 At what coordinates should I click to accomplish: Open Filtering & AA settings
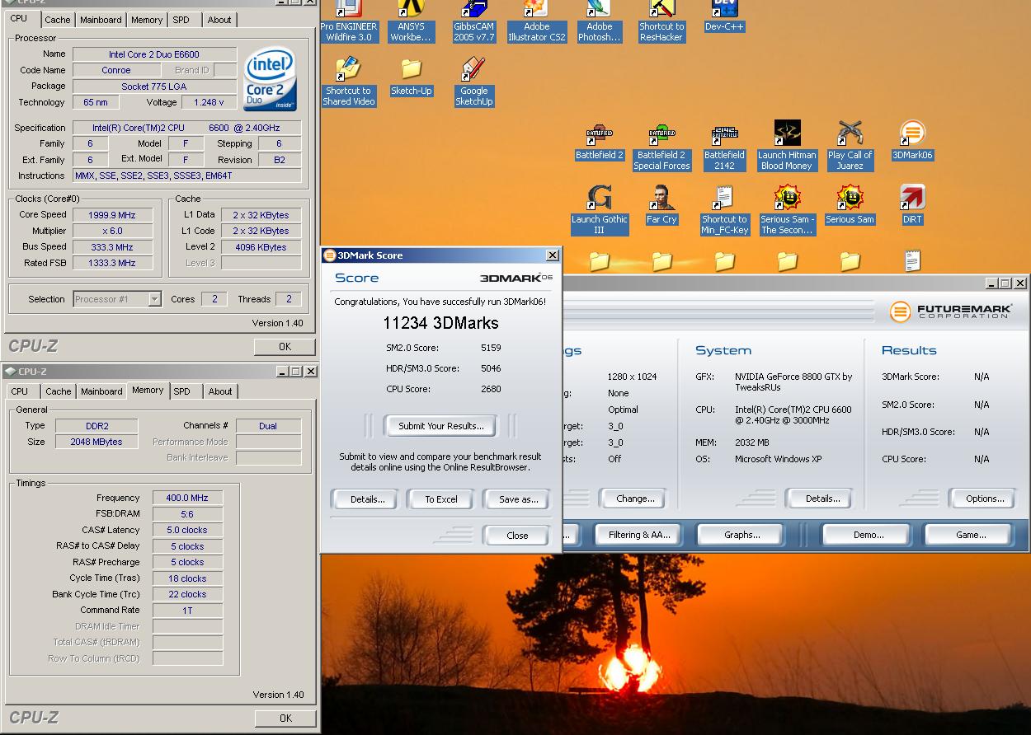click(x=639, y=534)
